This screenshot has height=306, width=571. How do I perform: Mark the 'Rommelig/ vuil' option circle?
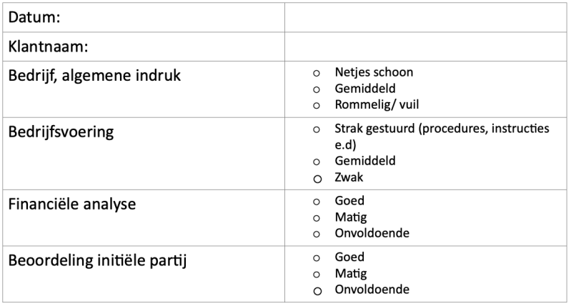[x=317, y=106]
